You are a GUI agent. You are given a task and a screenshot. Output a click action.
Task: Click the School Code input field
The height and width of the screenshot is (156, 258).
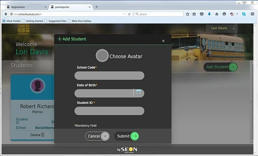click(109, 76)
